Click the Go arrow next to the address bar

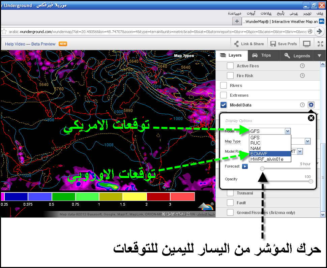coord(319,31)
